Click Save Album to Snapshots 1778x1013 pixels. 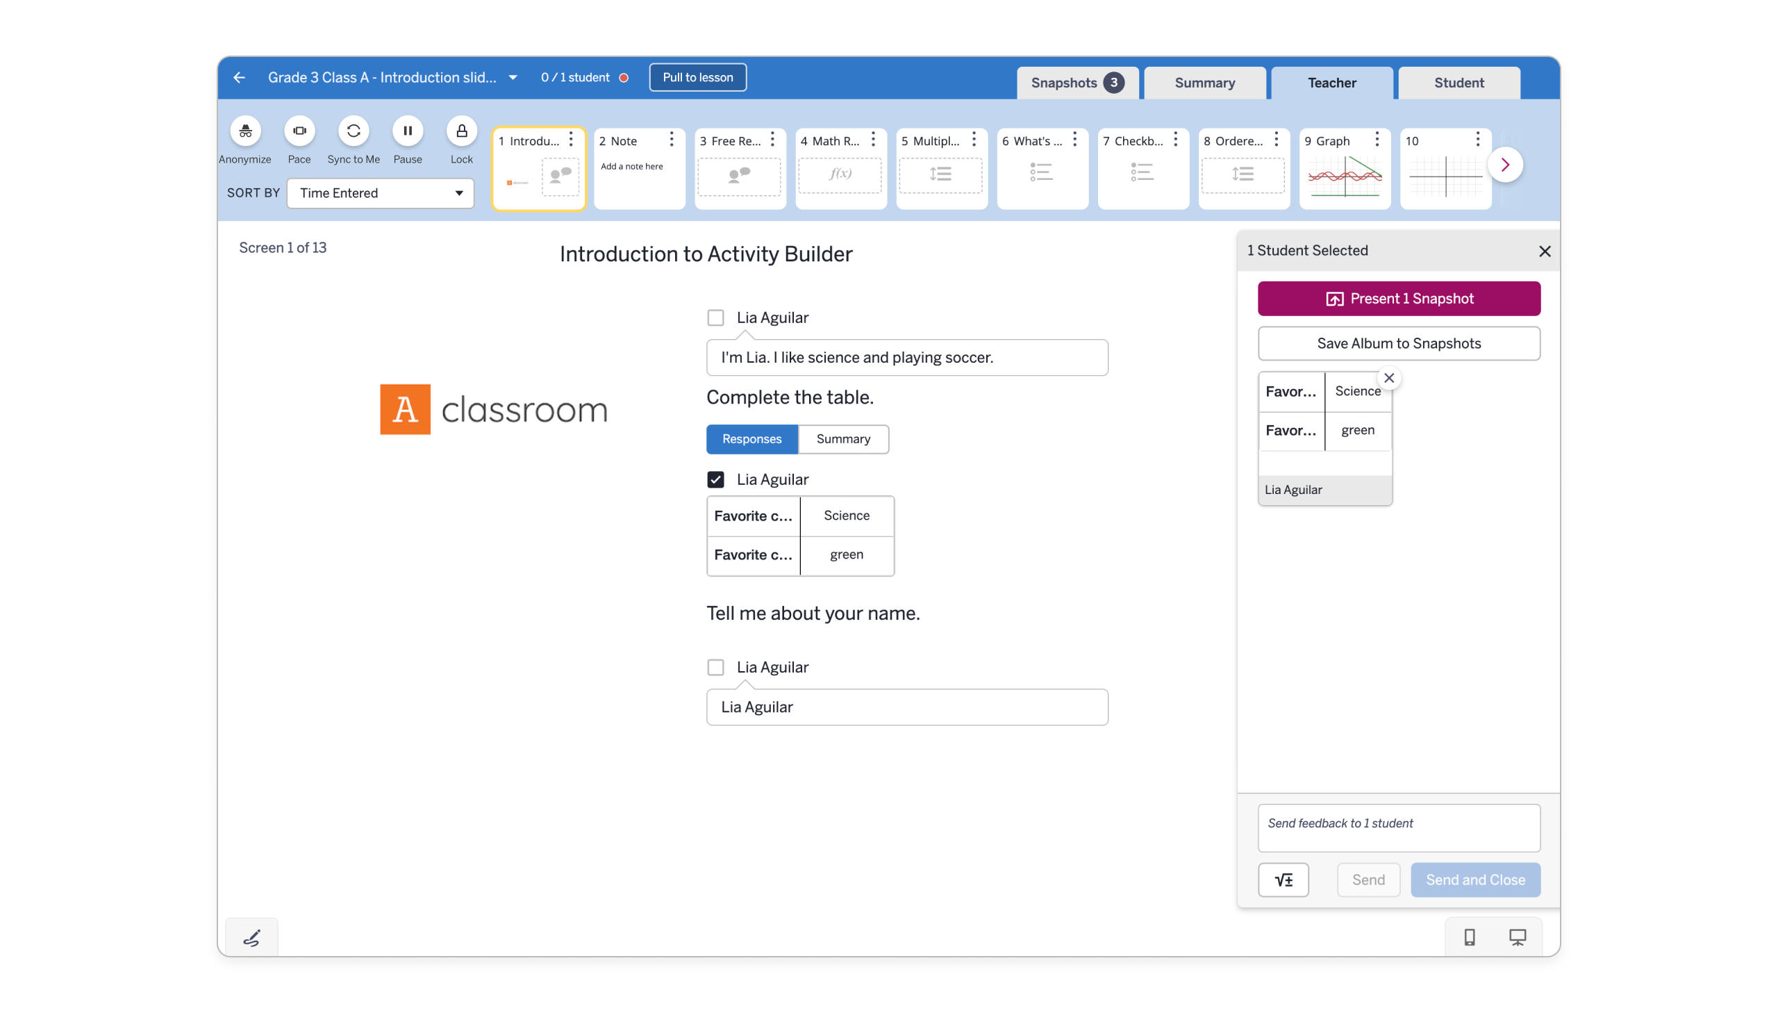point(1398,343)
